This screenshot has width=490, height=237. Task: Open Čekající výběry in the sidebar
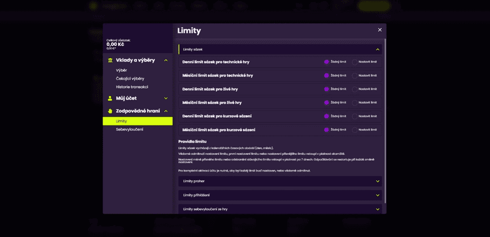[x=130, y=79]
